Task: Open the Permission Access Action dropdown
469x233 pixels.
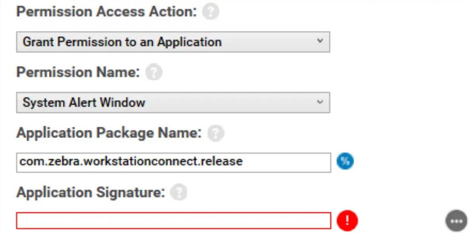Action: point(173,42)
